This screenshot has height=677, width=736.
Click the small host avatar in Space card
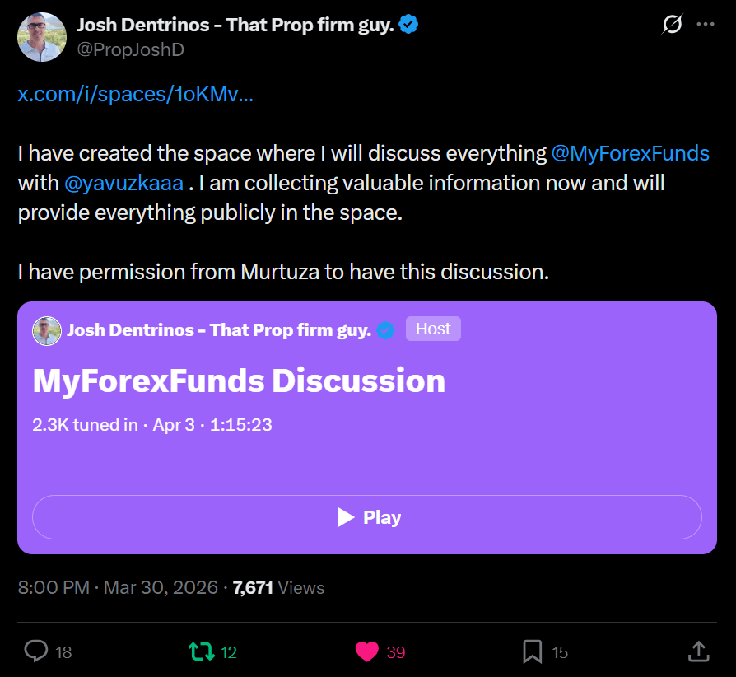tap(47, 330)
